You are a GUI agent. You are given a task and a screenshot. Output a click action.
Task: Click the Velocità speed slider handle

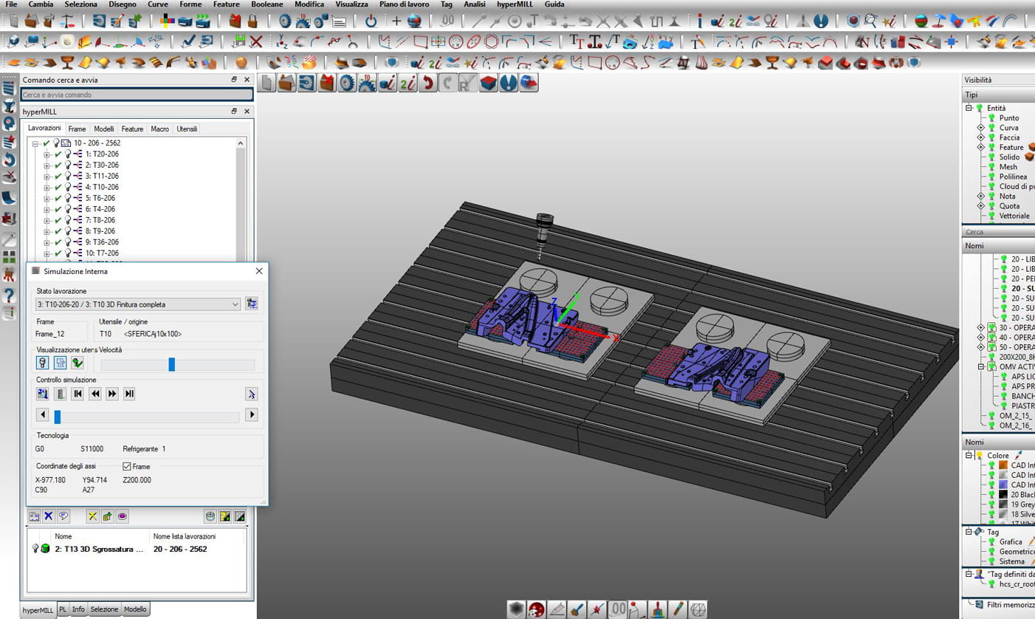172,364
